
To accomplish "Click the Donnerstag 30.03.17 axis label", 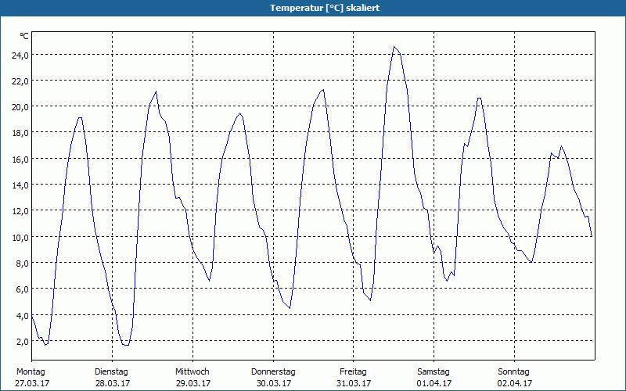I will [x=273, y=377].
